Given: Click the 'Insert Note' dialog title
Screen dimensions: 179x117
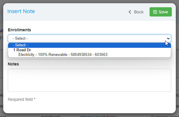Looking at the screenshot, I should 21,11.
